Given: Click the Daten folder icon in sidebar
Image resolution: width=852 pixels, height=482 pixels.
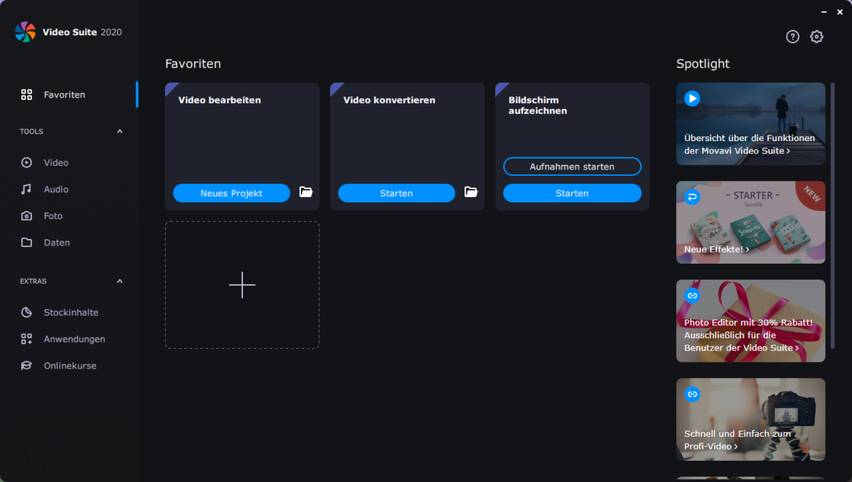Looking at the screenshot, I should click(27, 242).
